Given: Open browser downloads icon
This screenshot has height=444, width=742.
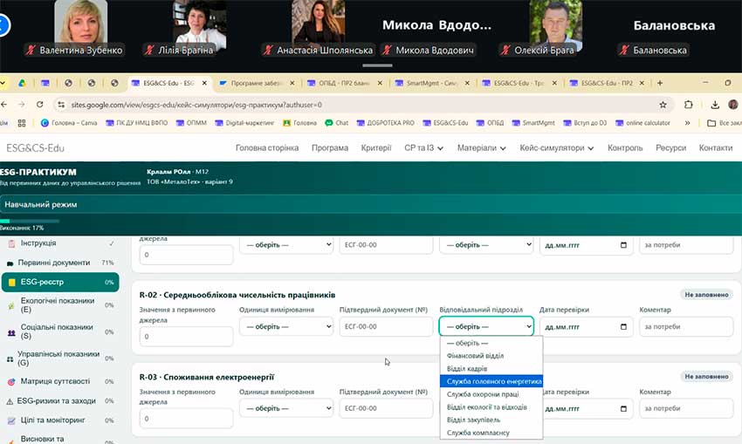Looking at the screenshot, I should (x=715, y=105).
